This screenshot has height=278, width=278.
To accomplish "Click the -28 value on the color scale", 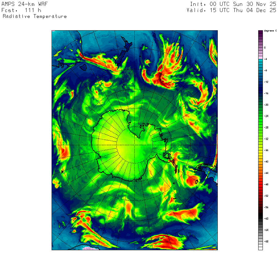I will coord(266,128).
